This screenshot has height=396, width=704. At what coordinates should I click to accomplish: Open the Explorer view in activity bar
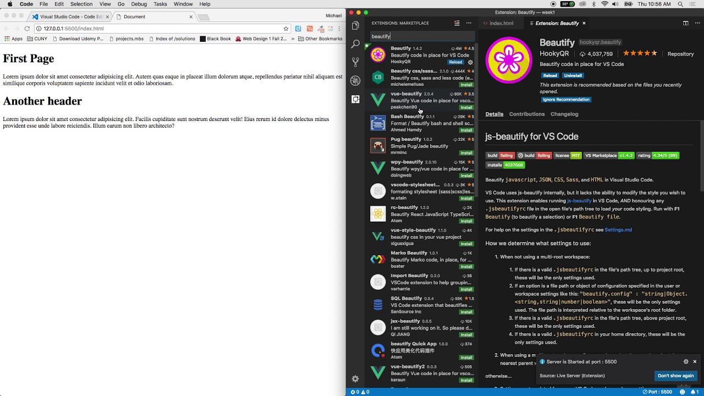pyautogui.click(x=355, y=25)
